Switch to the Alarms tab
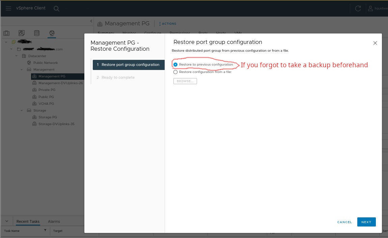 54,221
